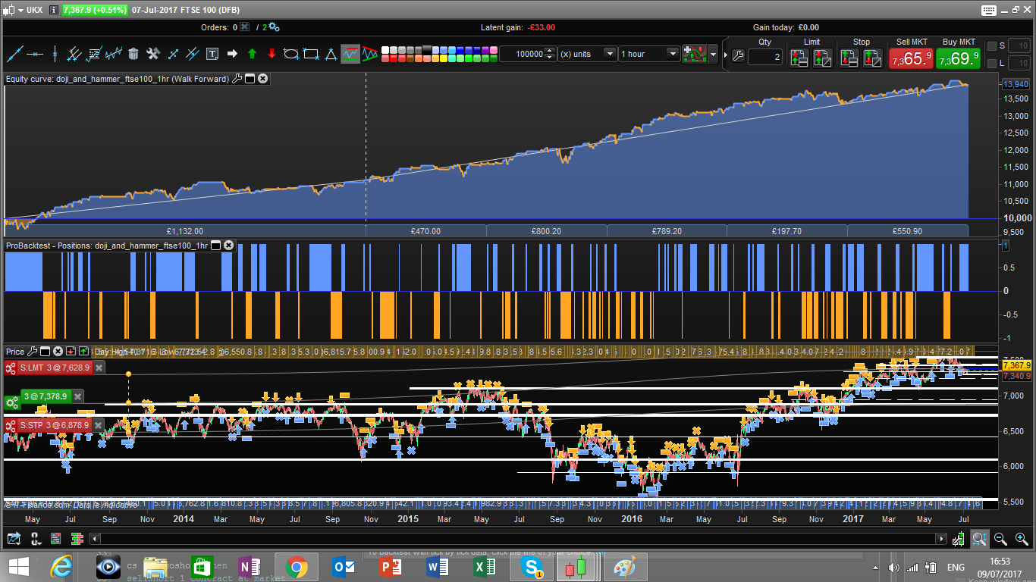Select the text annotation tool

pos(212,54)
